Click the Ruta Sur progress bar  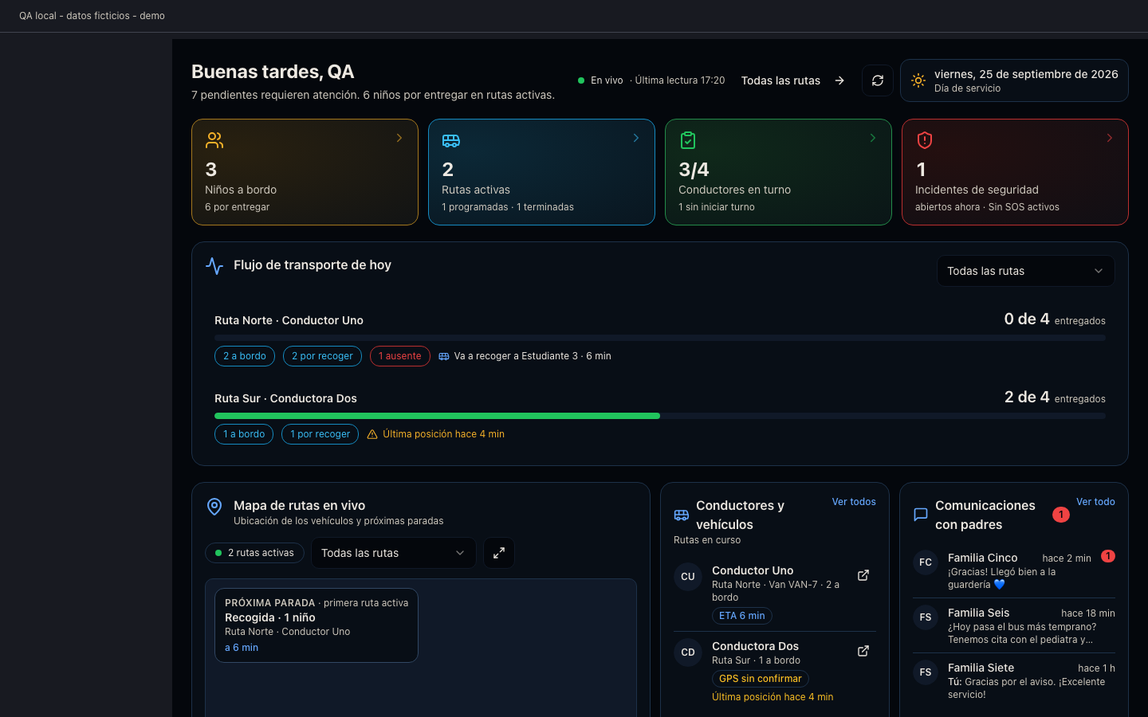pos(660,416)
